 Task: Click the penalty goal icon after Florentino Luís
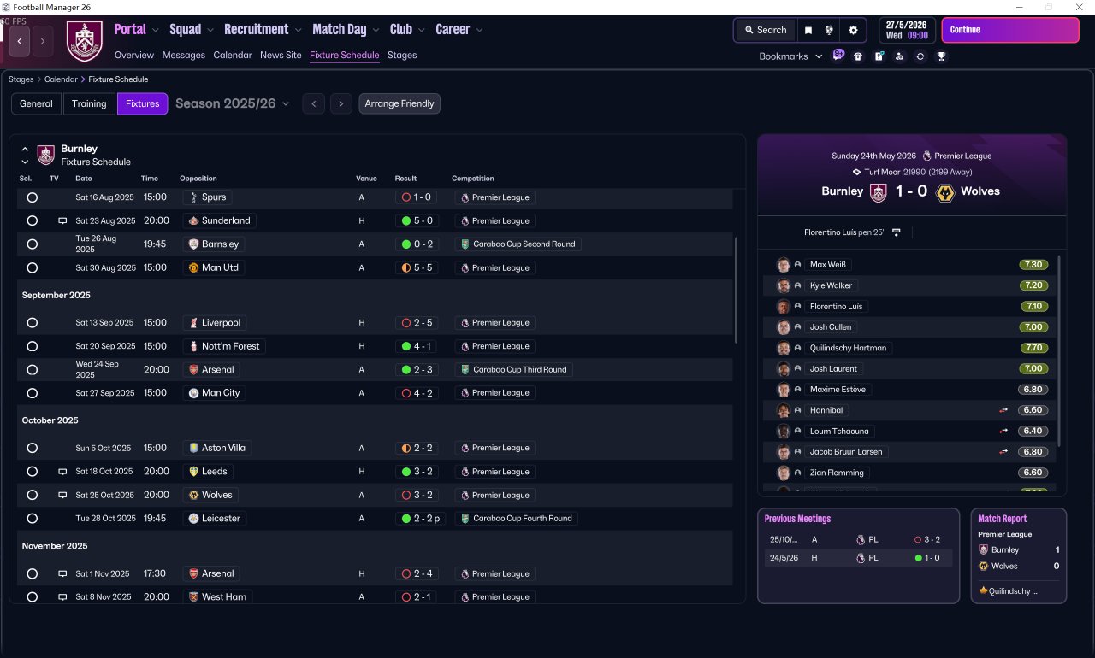pyautogui.click(x=896, y=232)
